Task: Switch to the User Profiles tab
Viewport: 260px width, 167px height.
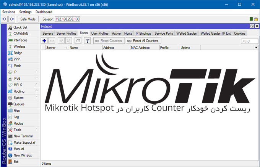Action: pyautogui.click(x=100, y=34)
